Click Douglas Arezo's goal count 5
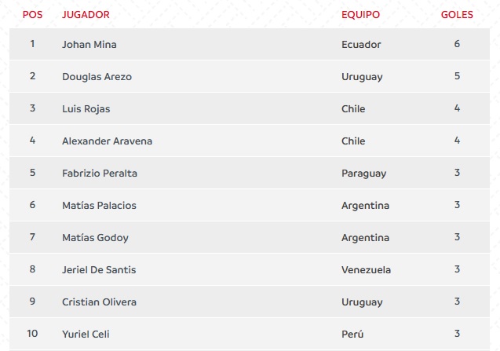The height and width of the screenshot is (351, 500). click(x=457, y=77)
